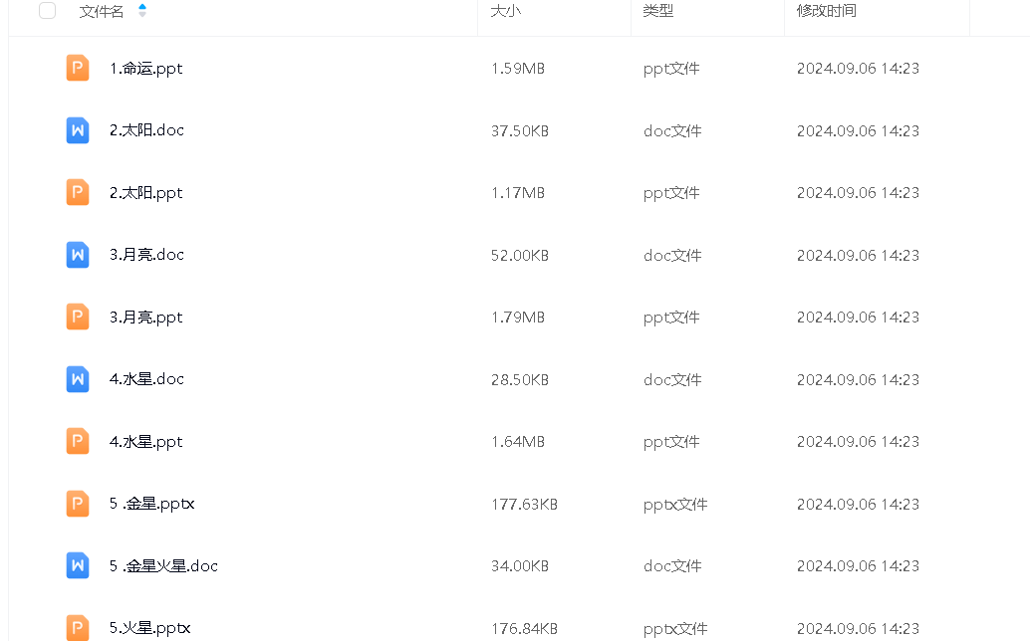Click the blue Word icon for 4.水星.doc
The image size is (1030, 641).
coord(78,379)
